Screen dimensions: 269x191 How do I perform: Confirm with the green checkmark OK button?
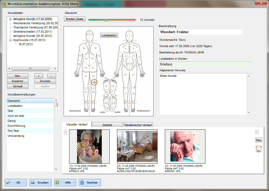pyautogui.click(x=16, y=183)
